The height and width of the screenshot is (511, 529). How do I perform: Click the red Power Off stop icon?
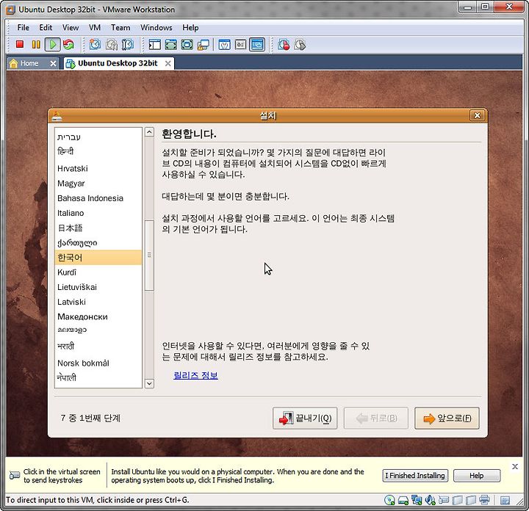(x=20, y=44)
